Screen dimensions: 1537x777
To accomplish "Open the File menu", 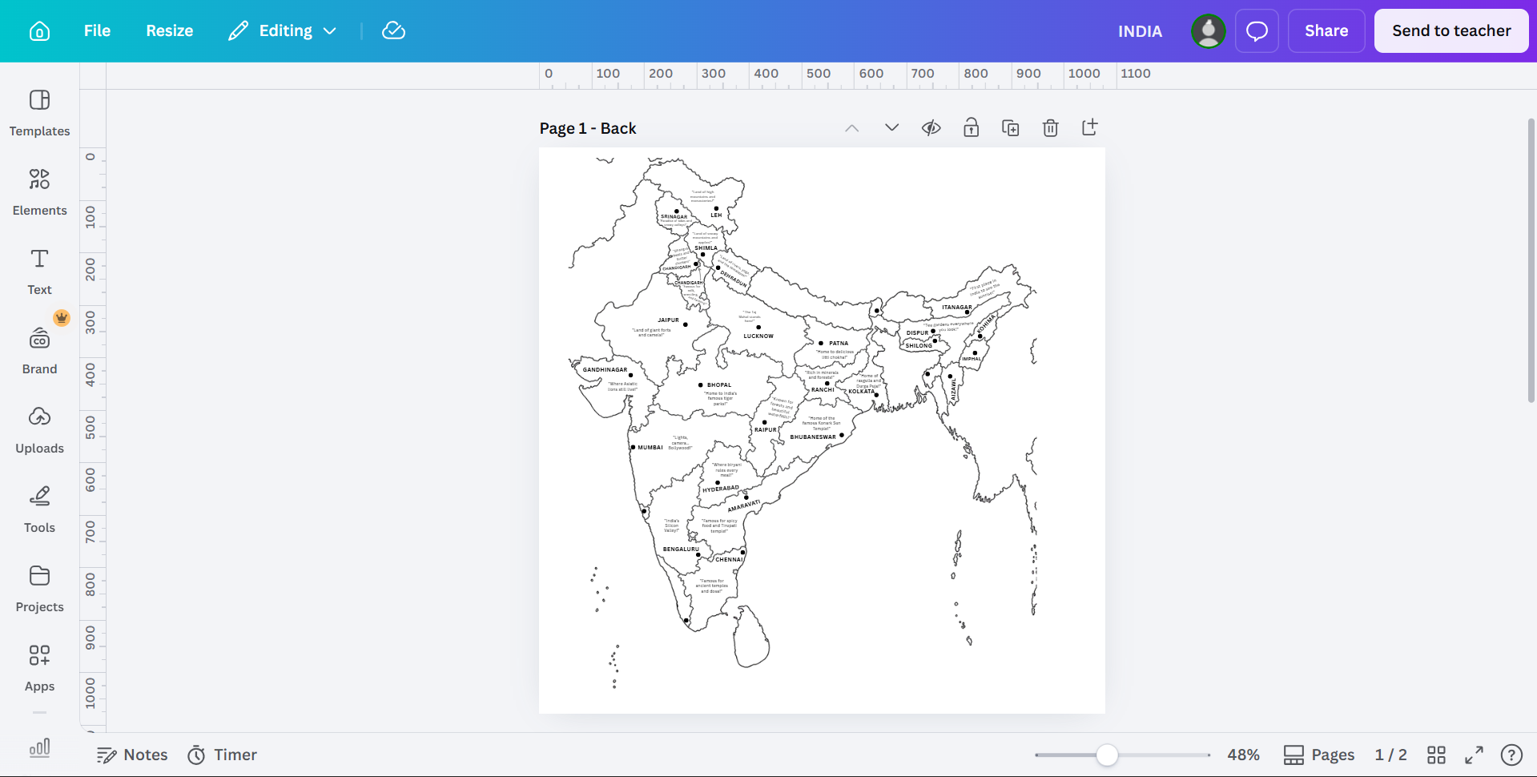I will click(x=97, y=30).
